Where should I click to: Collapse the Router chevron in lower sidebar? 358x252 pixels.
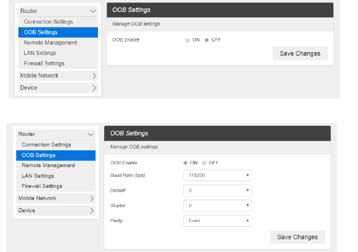[91, 134]
